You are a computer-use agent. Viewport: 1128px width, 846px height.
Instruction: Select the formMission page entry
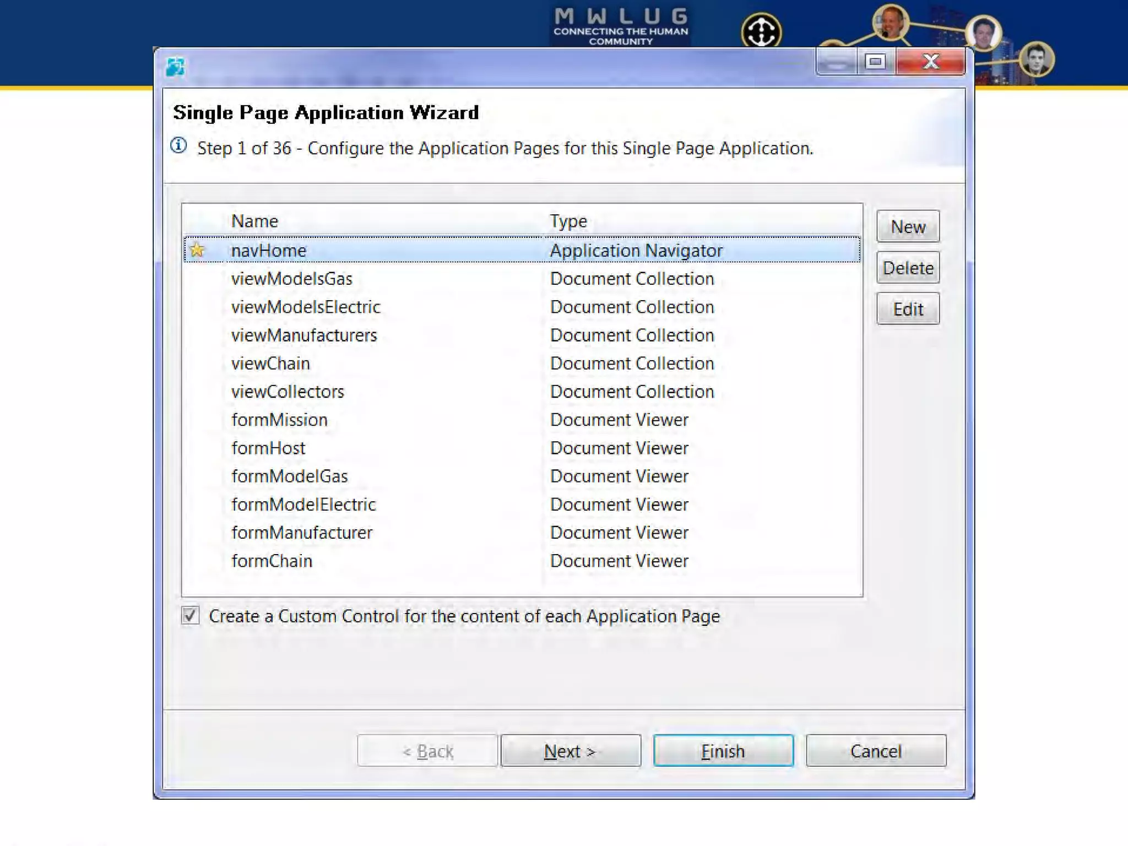click(279, 420)
